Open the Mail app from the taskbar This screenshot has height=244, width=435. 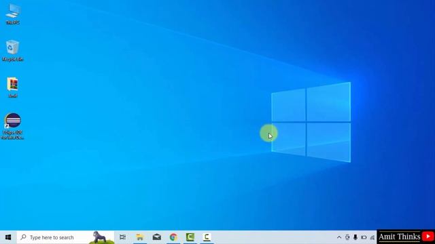[x=157, y=237]
